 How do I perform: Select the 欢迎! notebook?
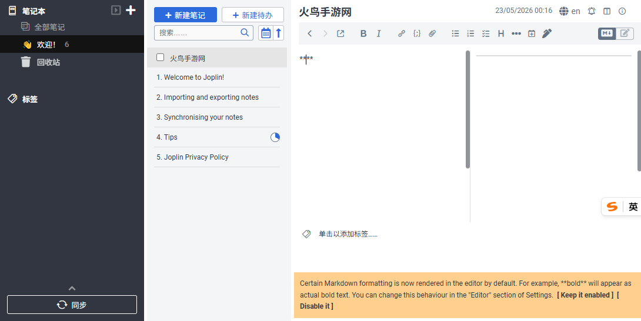tap(72, 44)
